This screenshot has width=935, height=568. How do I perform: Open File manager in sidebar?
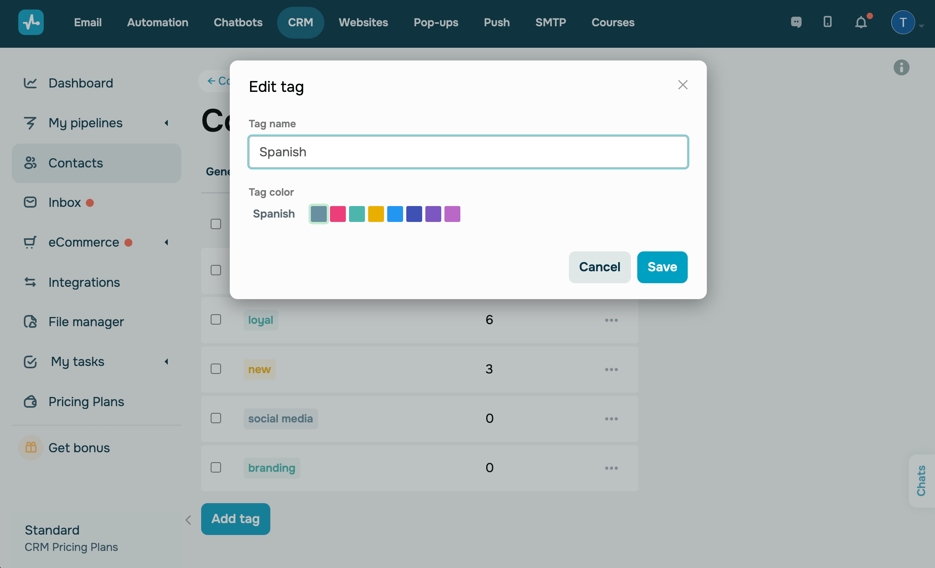click(86, 322)
